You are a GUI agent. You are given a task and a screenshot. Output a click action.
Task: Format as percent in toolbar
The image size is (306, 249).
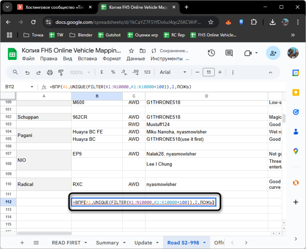point(113,72)
